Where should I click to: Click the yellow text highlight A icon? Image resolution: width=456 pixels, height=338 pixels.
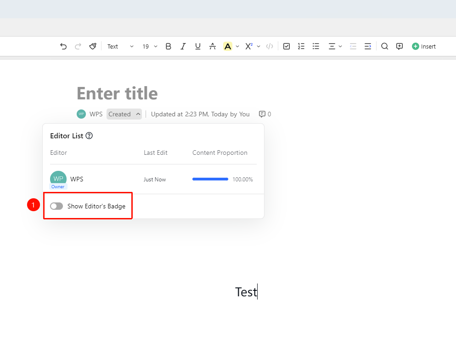coord(228,46)
